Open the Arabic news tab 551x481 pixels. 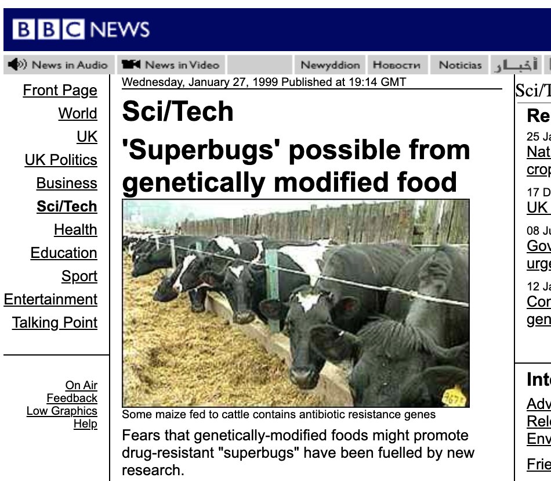coord(516,64)
